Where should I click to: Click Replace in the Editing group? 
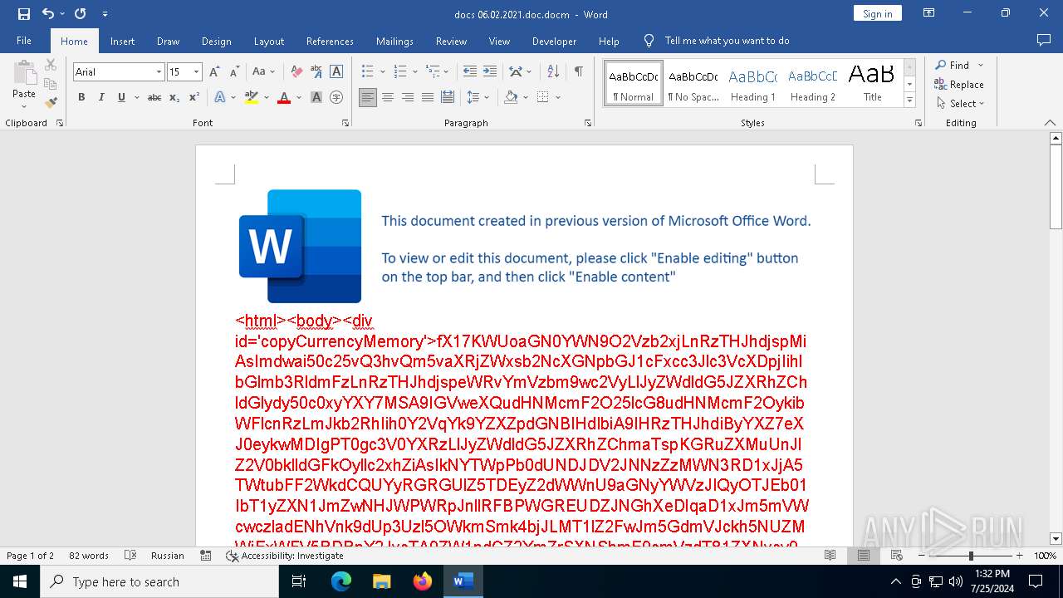959,85
